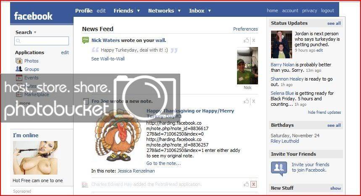Open the Profile page

pyautogui.click(x=84, y=10)
